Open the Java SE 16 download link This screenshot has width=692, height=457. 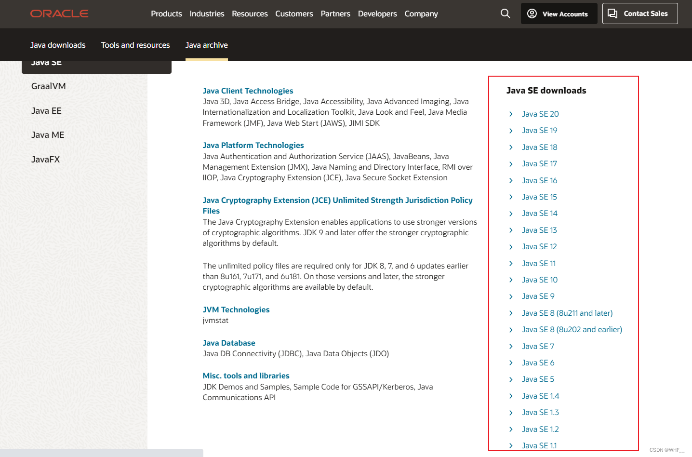click(539, 180)
